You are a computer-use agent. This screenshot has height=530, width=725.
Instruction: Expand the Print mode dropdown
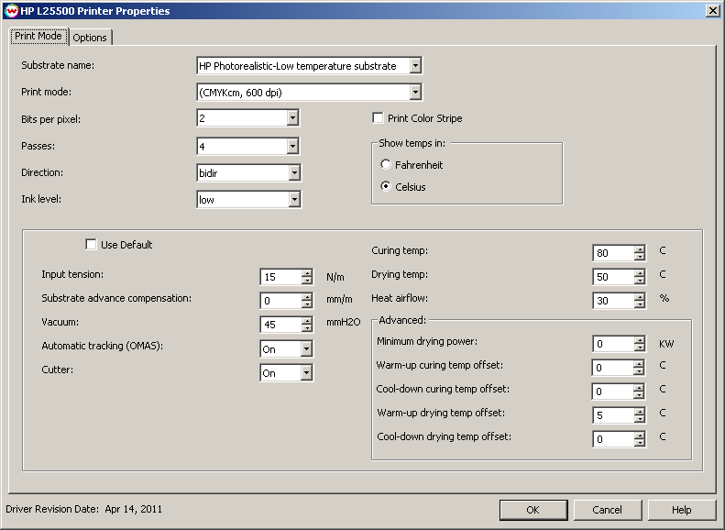click(415, 92)
